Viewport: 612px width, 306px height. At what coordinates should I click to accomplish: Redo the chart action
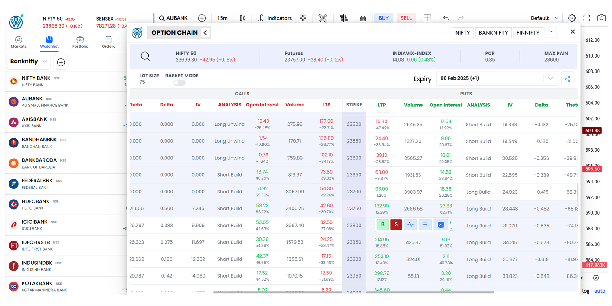[x=461, y=18]
